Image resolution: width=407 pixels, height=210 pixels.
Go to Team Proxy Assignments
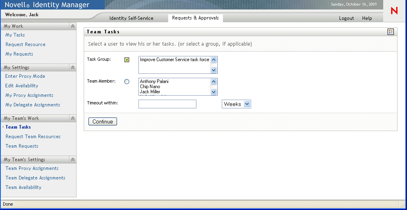[x=32, y=168]
